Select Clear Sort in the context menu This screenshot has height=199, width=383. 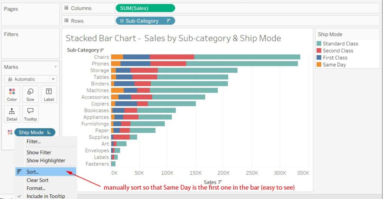pos(37,180)
